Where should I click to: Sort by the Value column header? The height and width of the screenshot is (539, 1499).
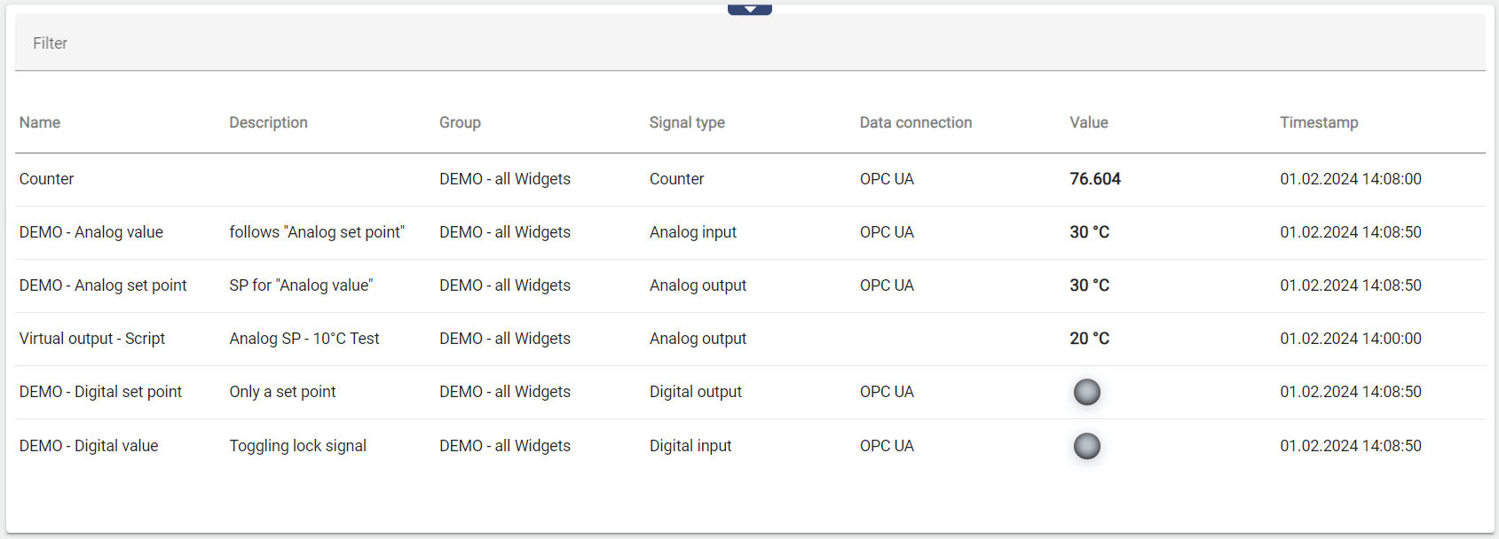pos(1088,122)
